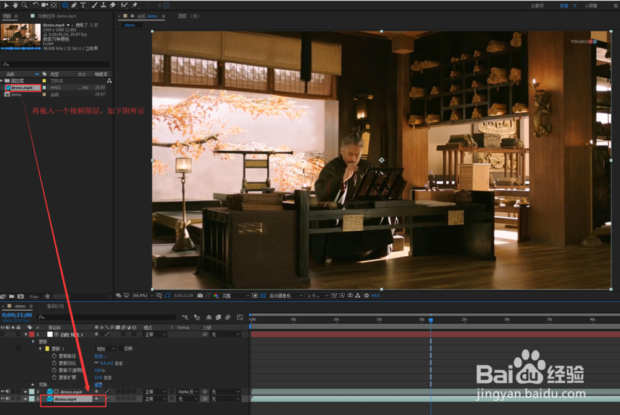The height and width of the screenshot is (415, 620).
Task: Toggle stopwatch for 蒙版不透明度 property
Action: 54,370
